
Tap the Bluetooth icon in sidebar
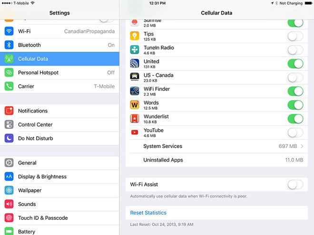coord(9,45)
